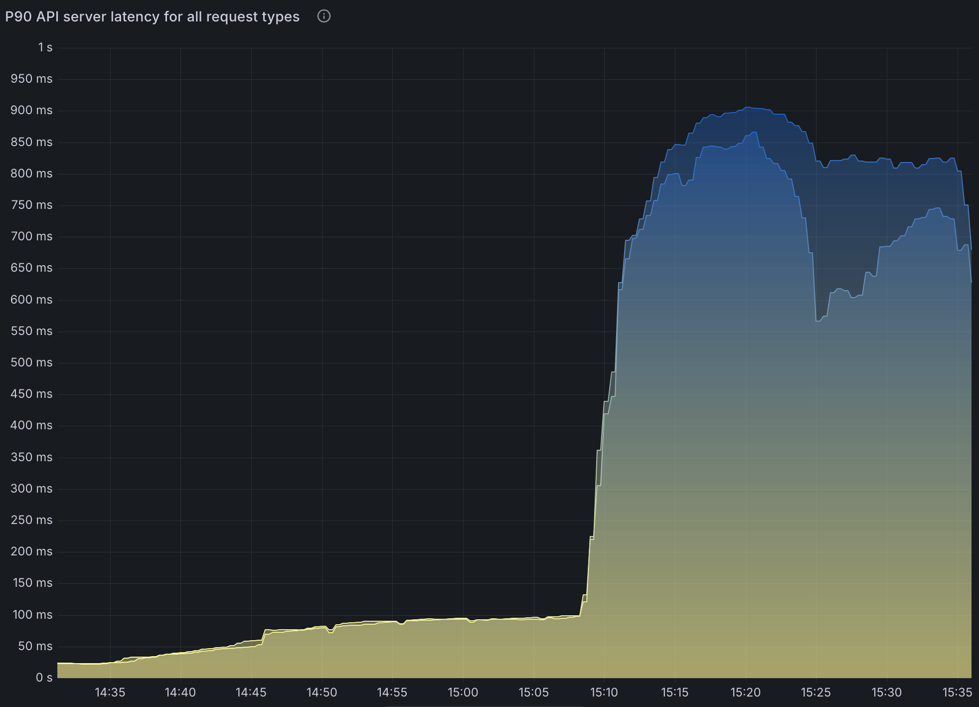Click the 0 s label at the axis bottom
Viewport: 979px width, 707px height.
click(x=45, y=677)
